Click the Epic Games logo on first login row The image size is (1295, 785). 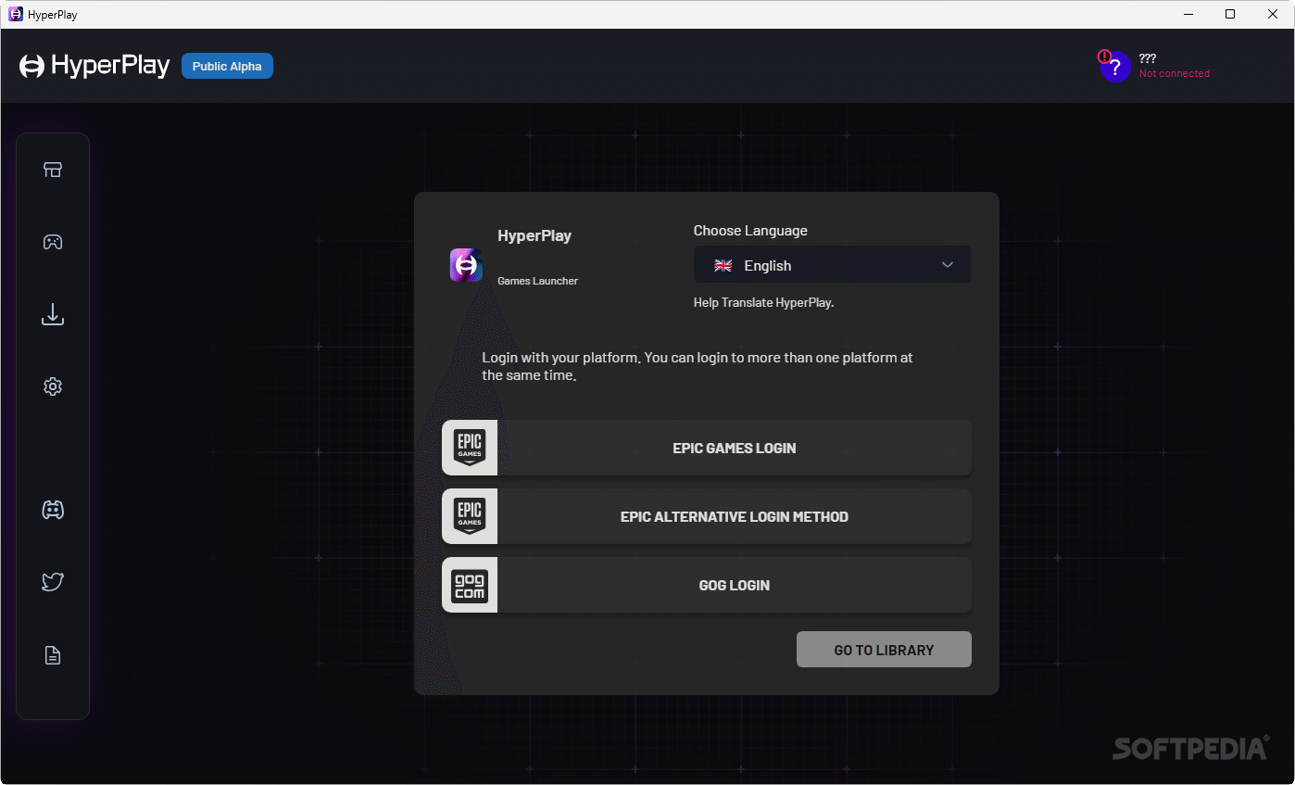[x=470, y=448]
